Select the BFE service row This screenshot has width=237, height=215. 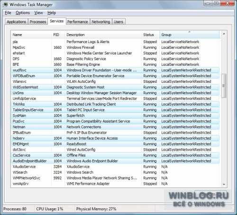coord(115,64)
